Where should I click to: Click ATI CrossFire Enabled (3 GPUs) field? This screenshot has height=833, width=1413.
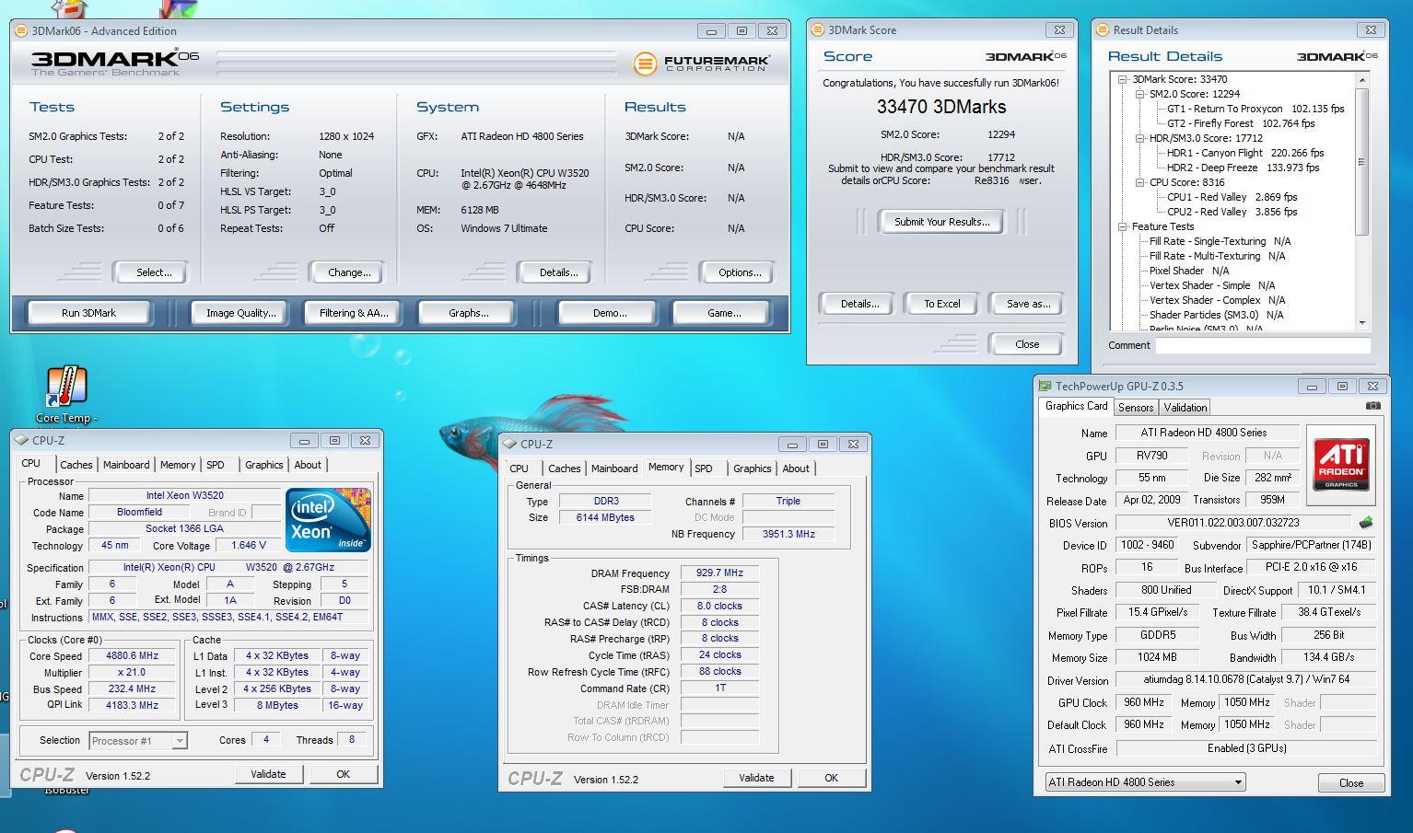(1246, 748)
